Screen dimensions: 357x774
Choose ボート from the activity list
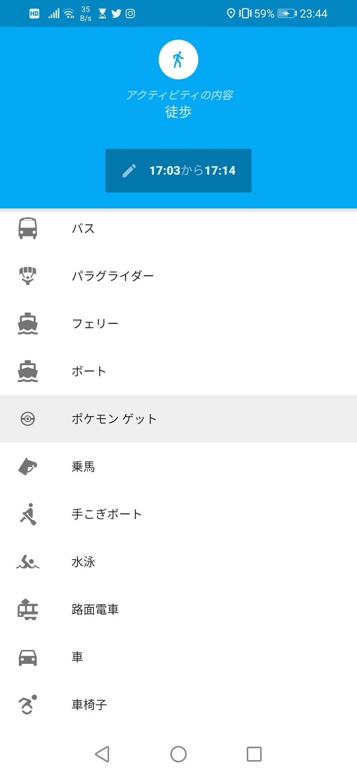coord(89,371)
